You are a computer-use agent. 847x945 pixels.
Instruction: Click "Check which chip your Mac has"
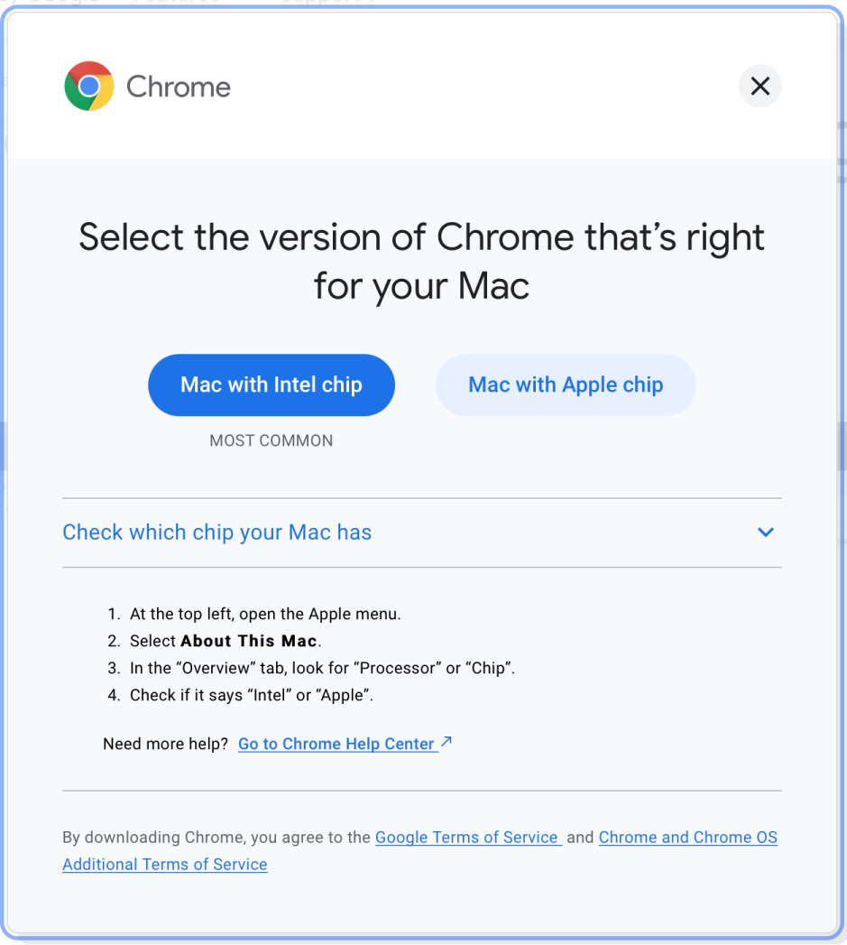216,533
